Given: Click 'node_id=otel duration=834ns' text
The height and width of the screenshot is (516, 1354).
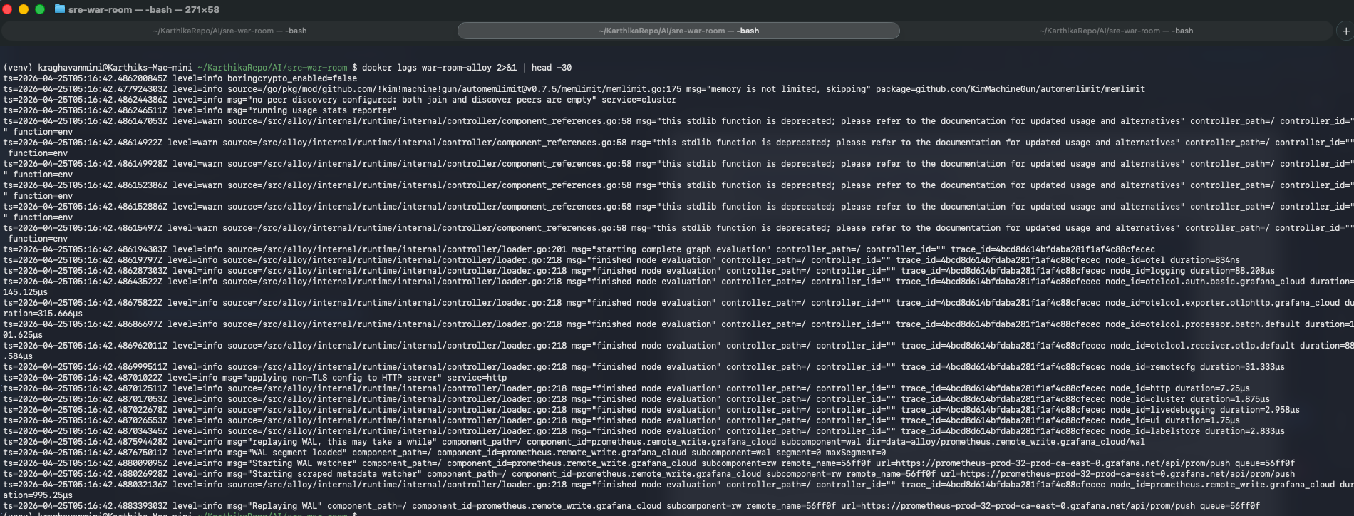Looking at the screenshot, I should 1172,260.
